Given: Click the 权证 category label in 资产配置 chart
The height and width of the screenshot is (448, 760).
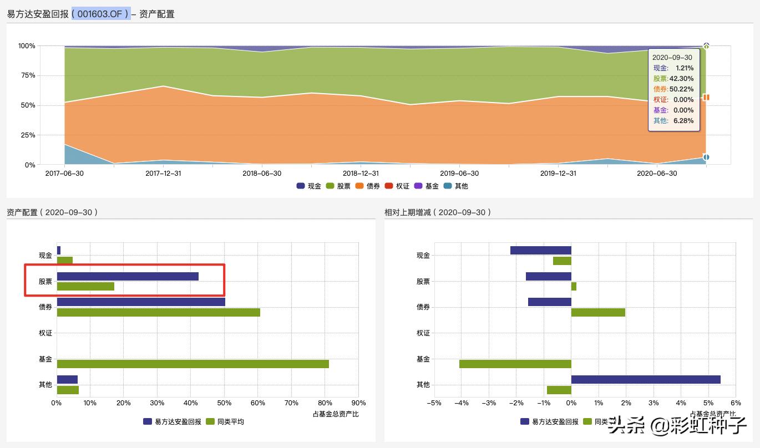Looking at the screenshot, I should 45,333.
